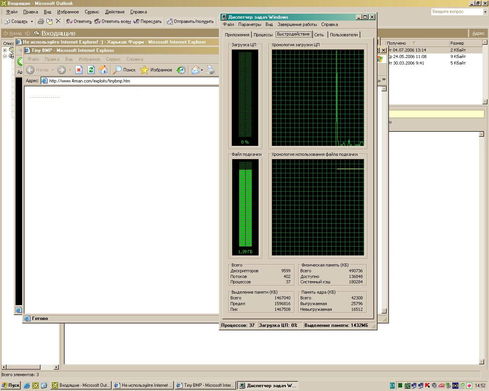The height and width of the screenshot is (391, 489).
Task: Open Сервис menu in Outlook menu bar
Action: coord(92,12)
